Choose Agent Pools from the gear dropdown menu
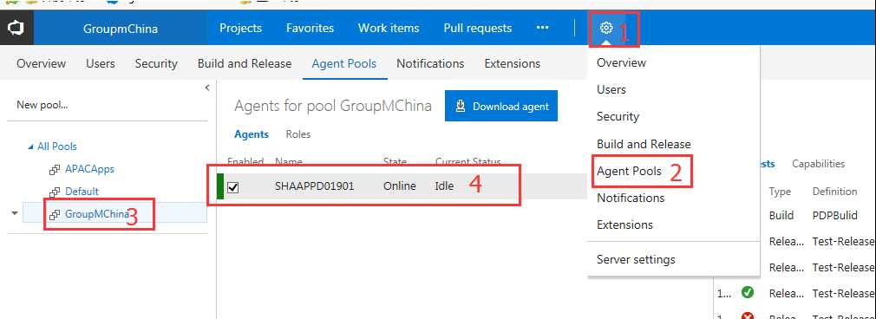Image resolution: width=876 pixels, height=319 pixels. [629, 171]
